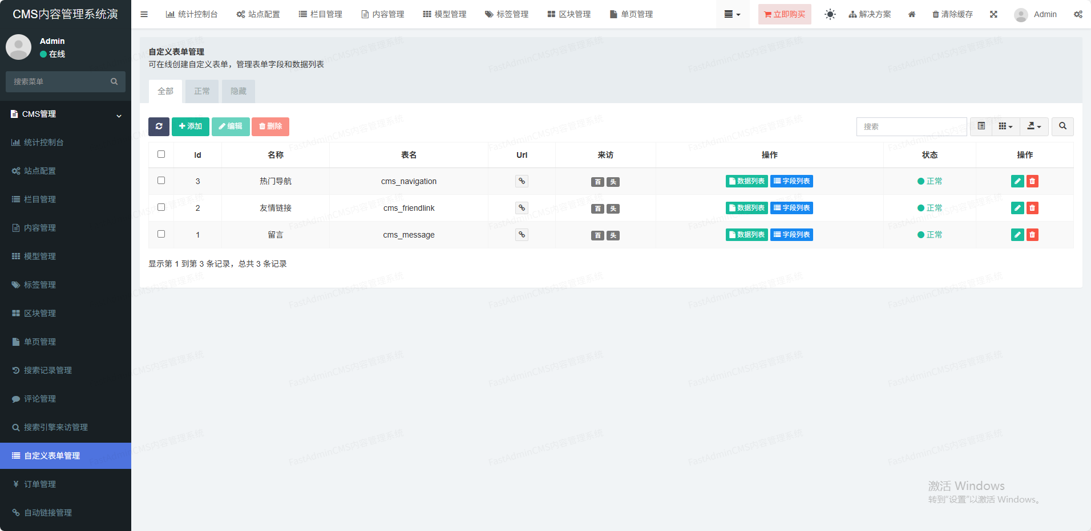Viewport: 1091px width, 531px height.
Task: Click the URL link icon for cms_navigation
Action: click(522, 181)
